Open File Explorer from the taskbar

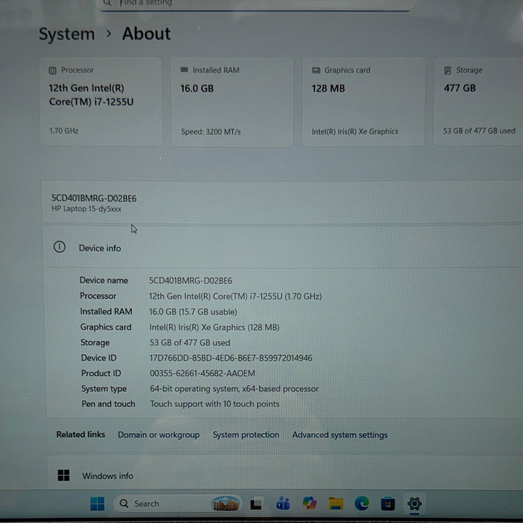(x=336, y=504)
